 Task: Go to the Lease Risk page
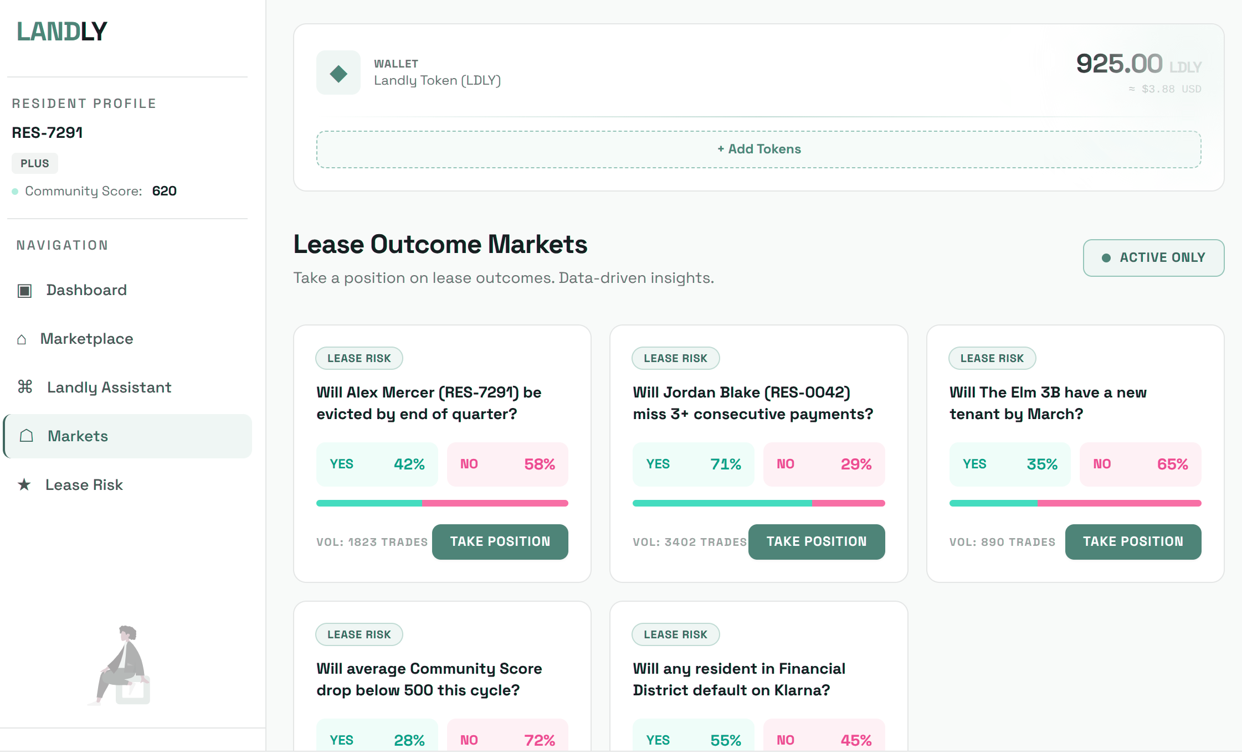point(84,485)
